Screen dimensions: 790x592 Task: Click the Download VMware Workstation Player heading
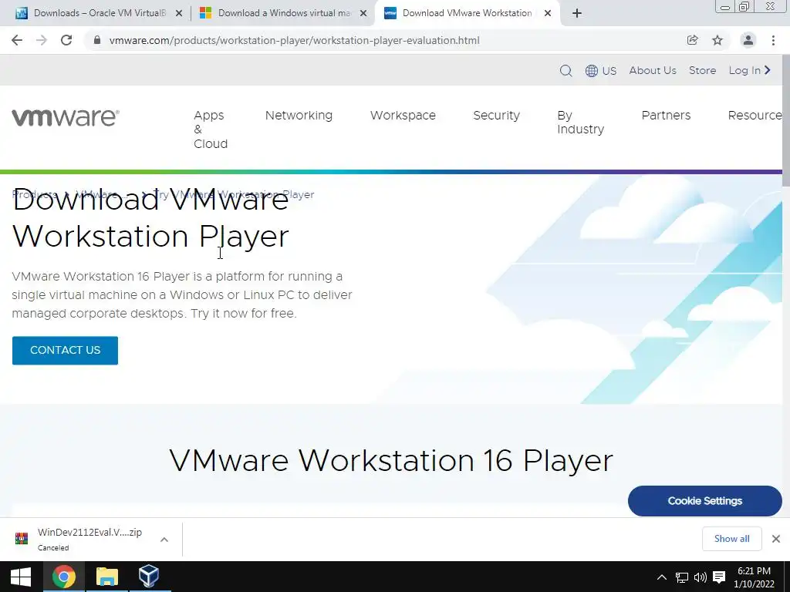[150, 217]
